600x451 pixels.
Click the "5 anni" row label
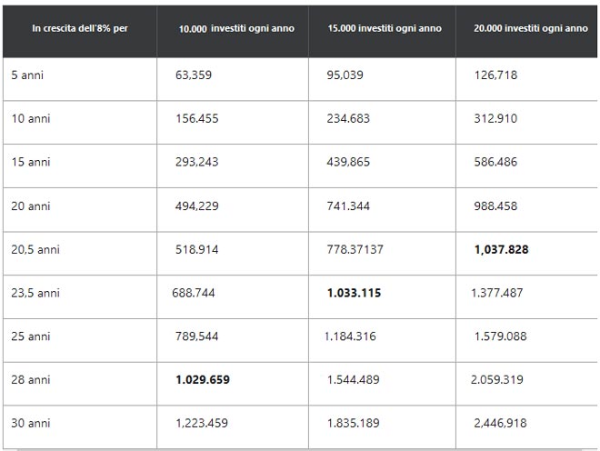click(27, 75)
